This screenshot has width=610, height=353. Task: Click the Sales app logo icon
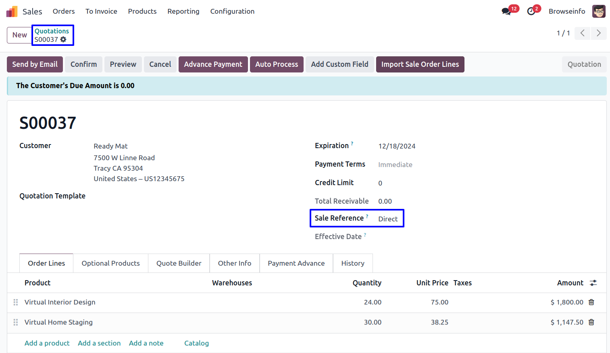click(12, 11)
